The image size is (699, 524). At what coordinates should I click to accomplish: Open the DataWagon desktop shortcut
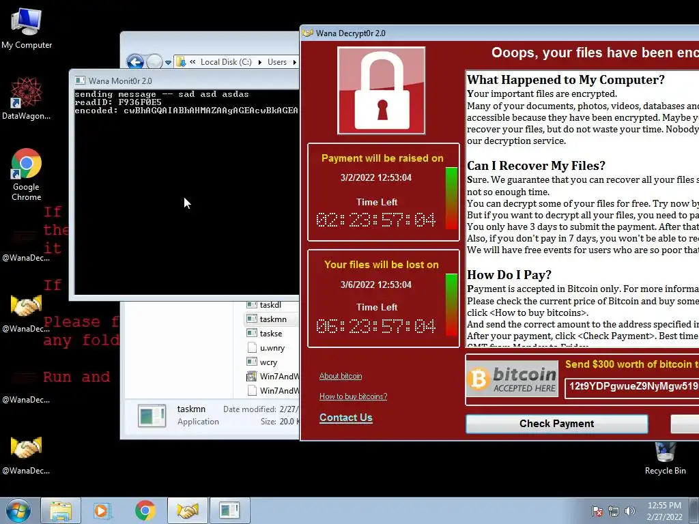tap(27, 98)
